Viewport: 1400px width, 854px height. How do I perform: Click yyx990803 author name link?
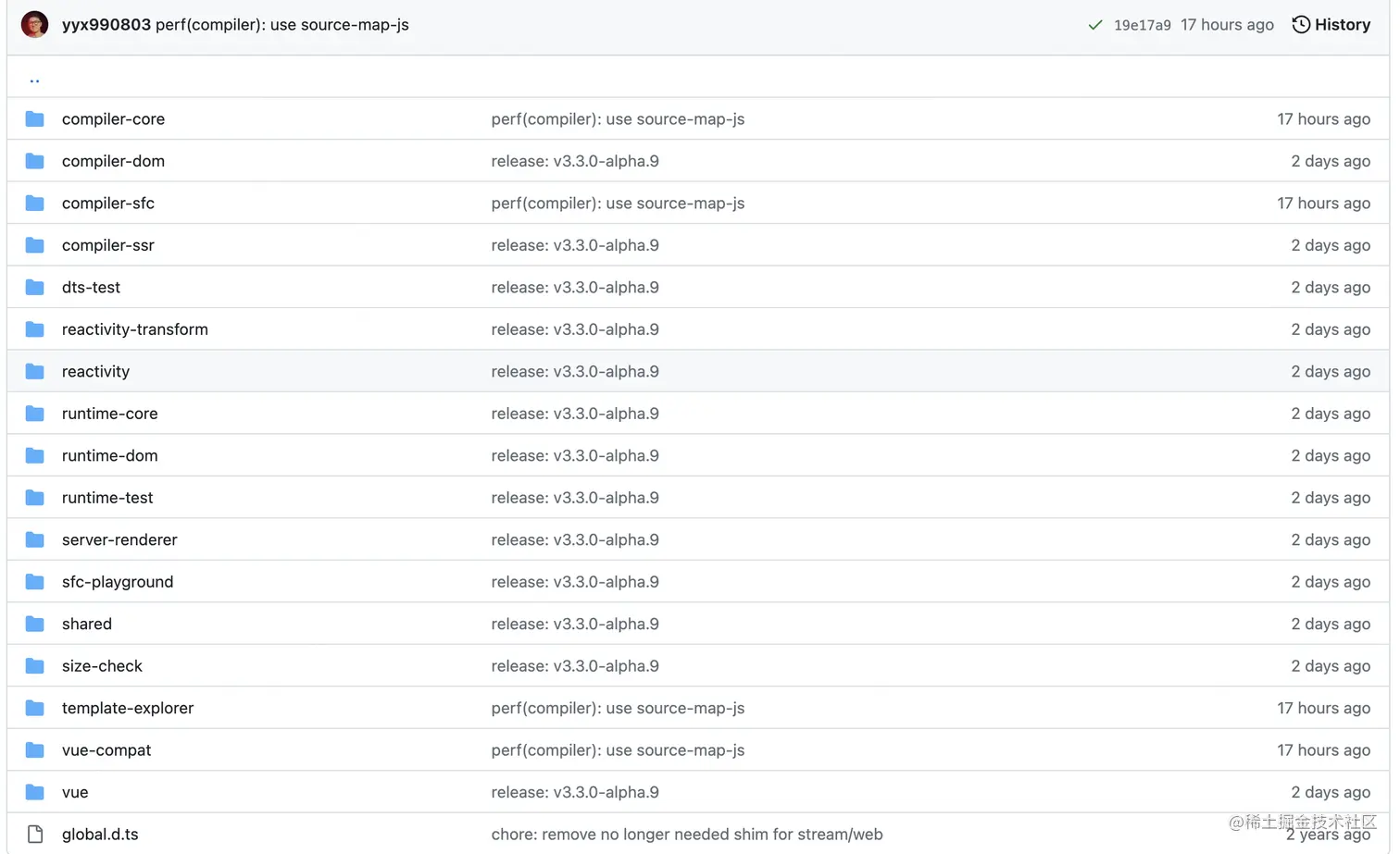106,25
